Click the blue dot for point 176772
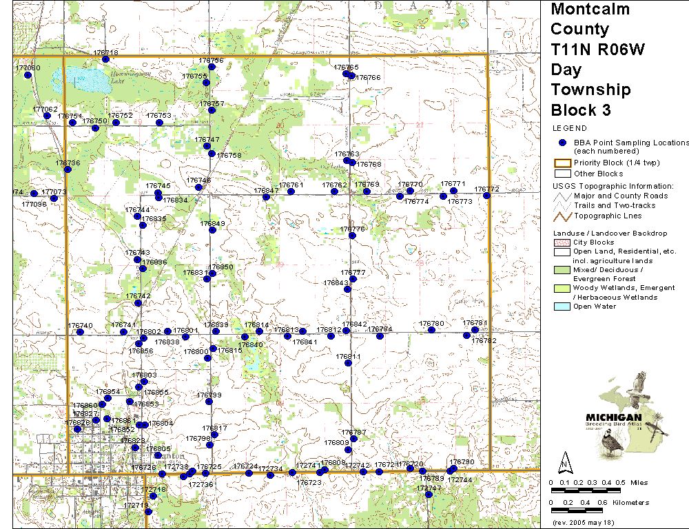The width and height of the screenshot is (689, 529). tap(486, 196)
